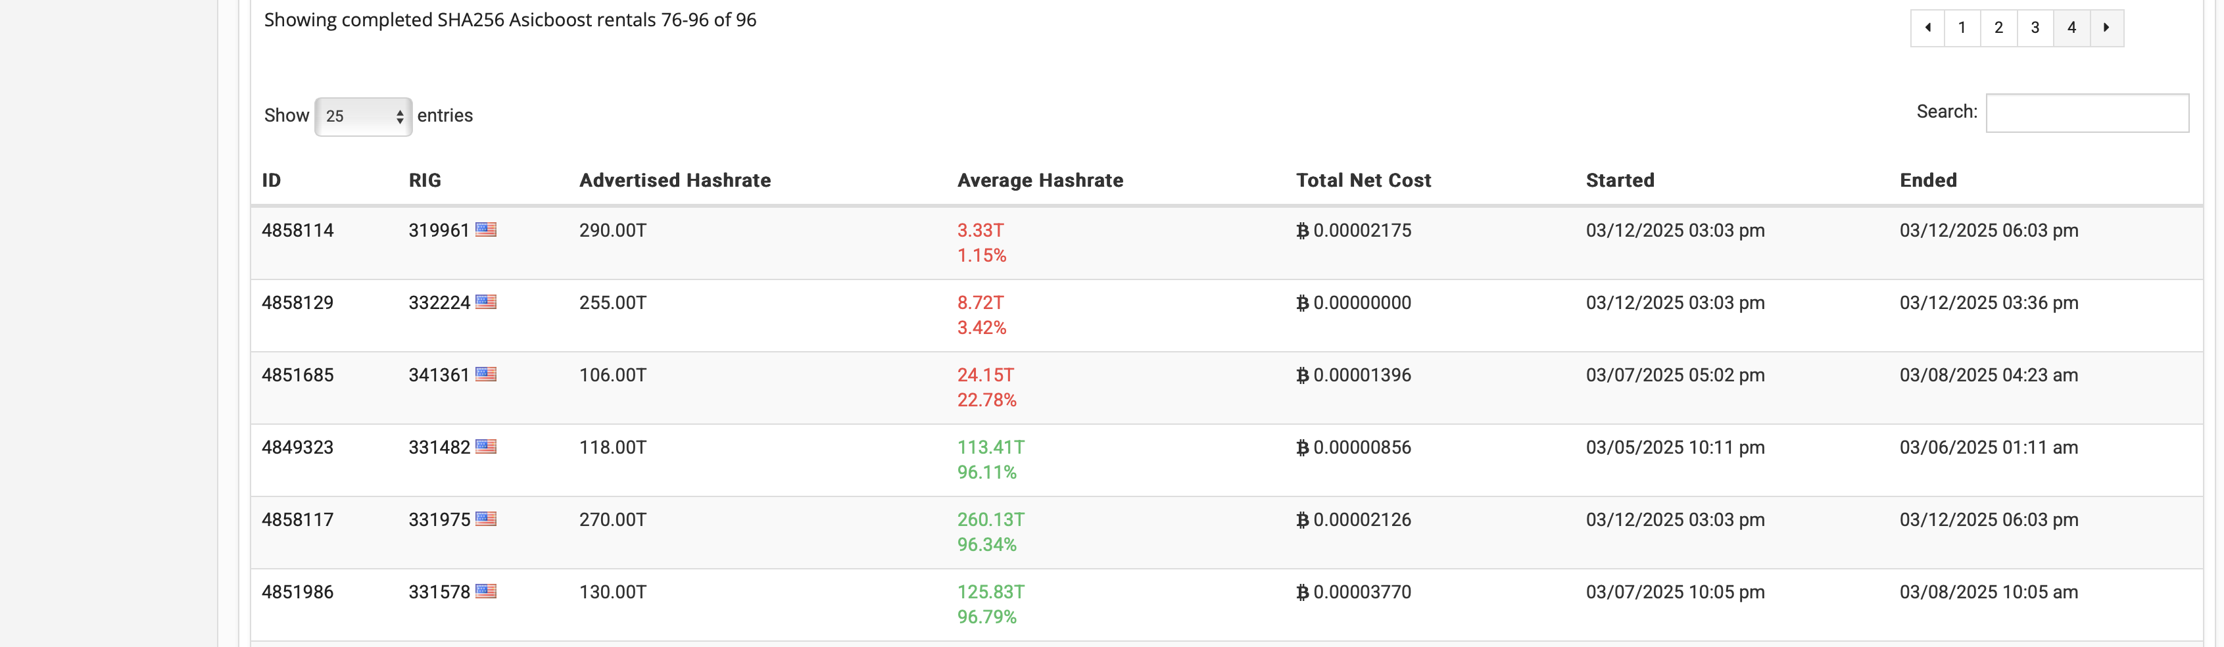2224x647 pixels.
Task: Click into the Search field
Action: point(2086,113)
